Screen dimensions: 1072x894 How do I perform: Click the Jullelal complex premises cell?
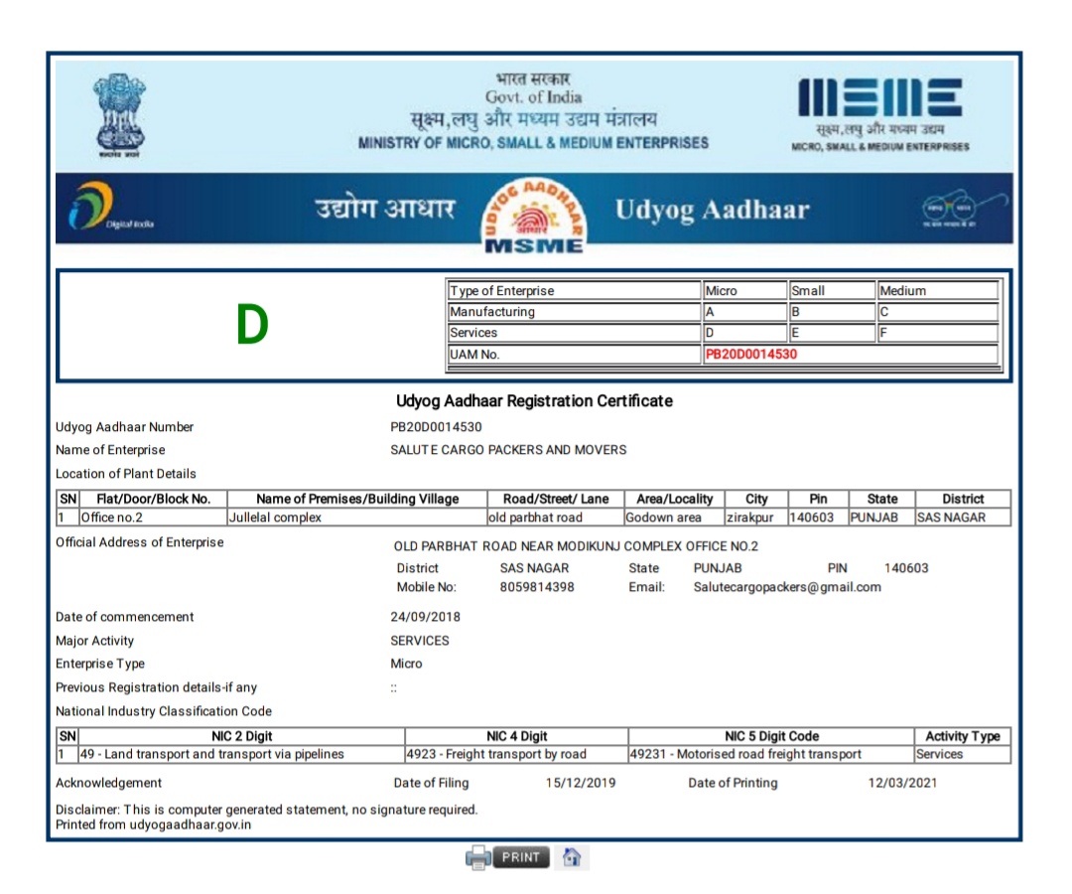click(x=275, y=518)
